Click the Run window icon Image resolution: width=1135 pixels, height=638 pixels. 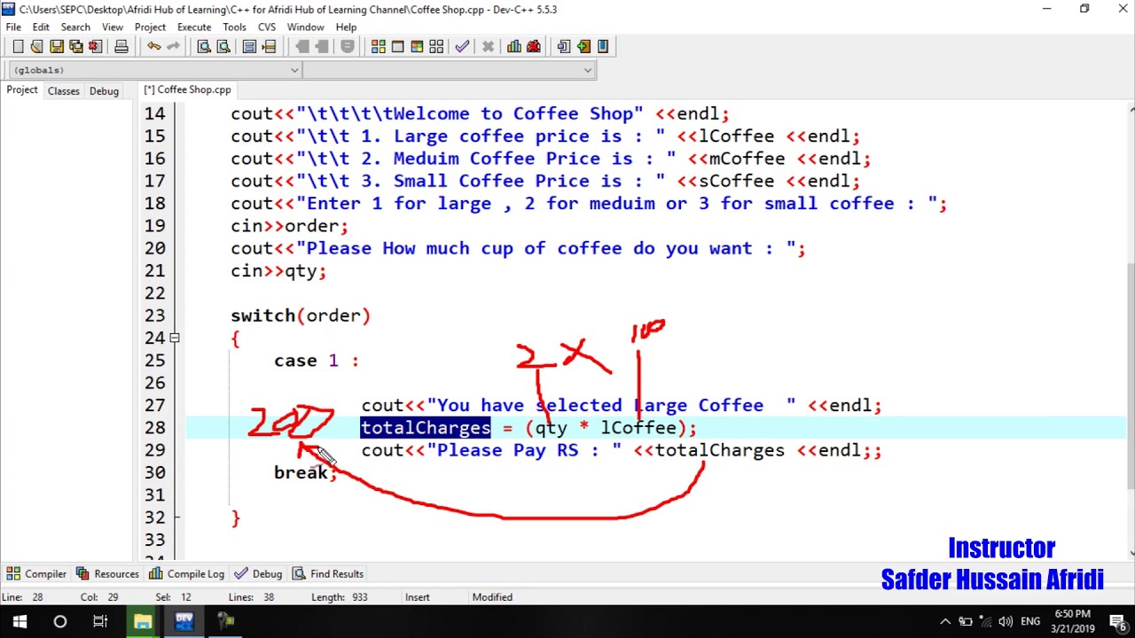pos(398,46)
